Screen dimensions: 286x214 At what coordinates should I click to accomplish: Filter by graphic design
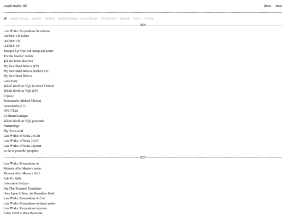pyautogui.click(x=20, y=18)
